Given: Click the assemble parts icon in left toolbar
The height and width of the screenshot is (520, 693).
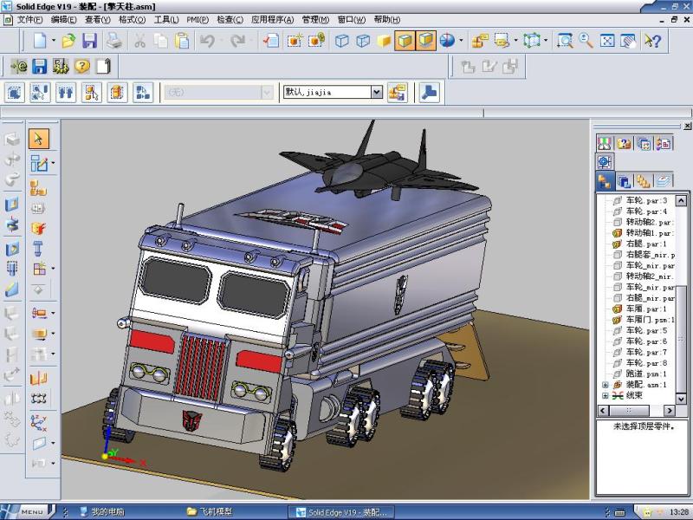Looking at the screenshot, I should (x=39, y=187).
